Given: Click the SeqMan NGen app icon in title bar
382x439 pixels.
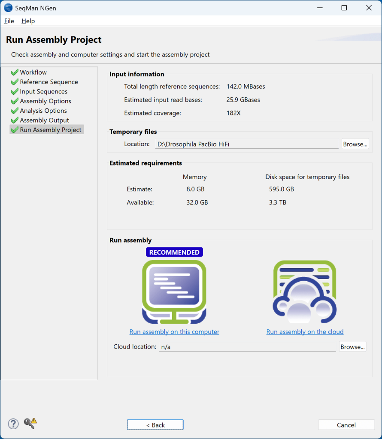Looking at the screenshot, I should (x=8, y=8).
